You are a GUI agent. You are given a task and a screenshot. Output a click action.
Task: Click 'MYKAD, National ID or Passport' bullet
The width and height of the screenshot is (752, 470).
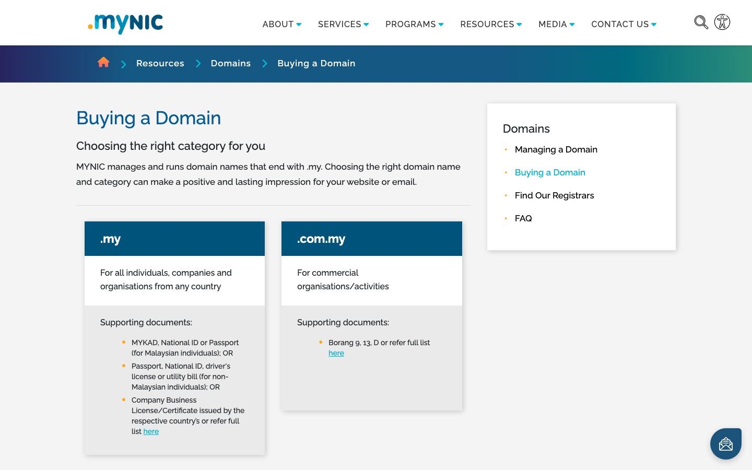[x=185, y=348]
